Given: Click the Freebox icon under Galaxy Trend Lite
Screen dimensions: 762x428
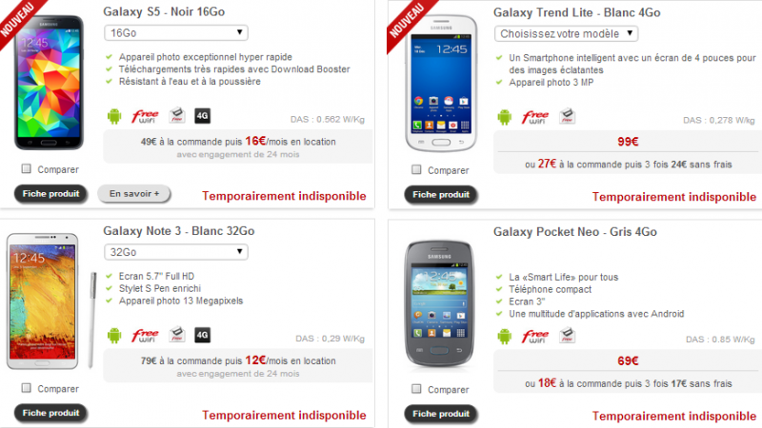Looking at the screenshot, I should (567, 116).
